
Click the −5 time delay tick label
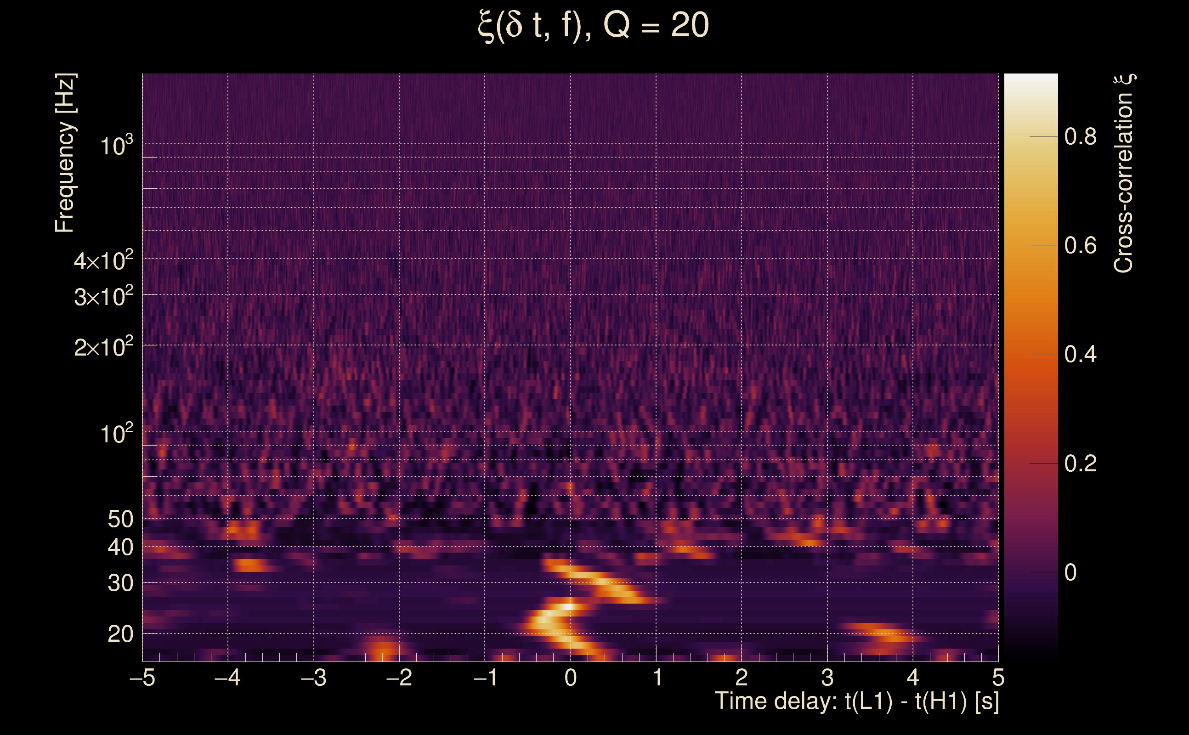coord(142,678)
